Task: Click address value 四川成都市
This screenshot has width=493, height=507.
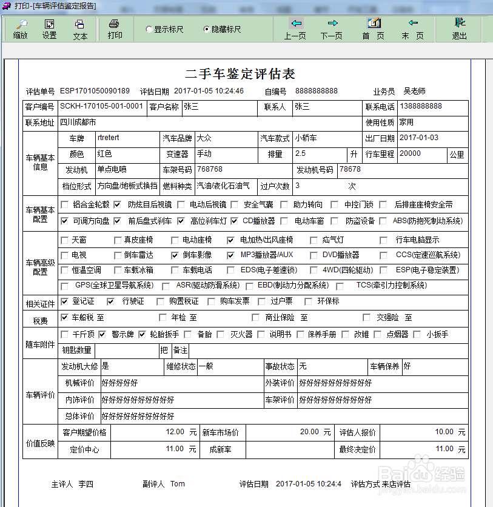Action: pyautogui.click(x=78, y=123)
